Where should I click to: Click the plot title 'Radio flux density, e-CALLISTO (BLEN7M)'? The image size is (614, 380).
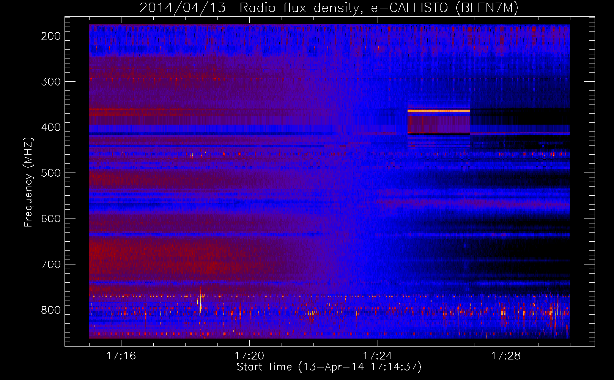coord(379,8)
